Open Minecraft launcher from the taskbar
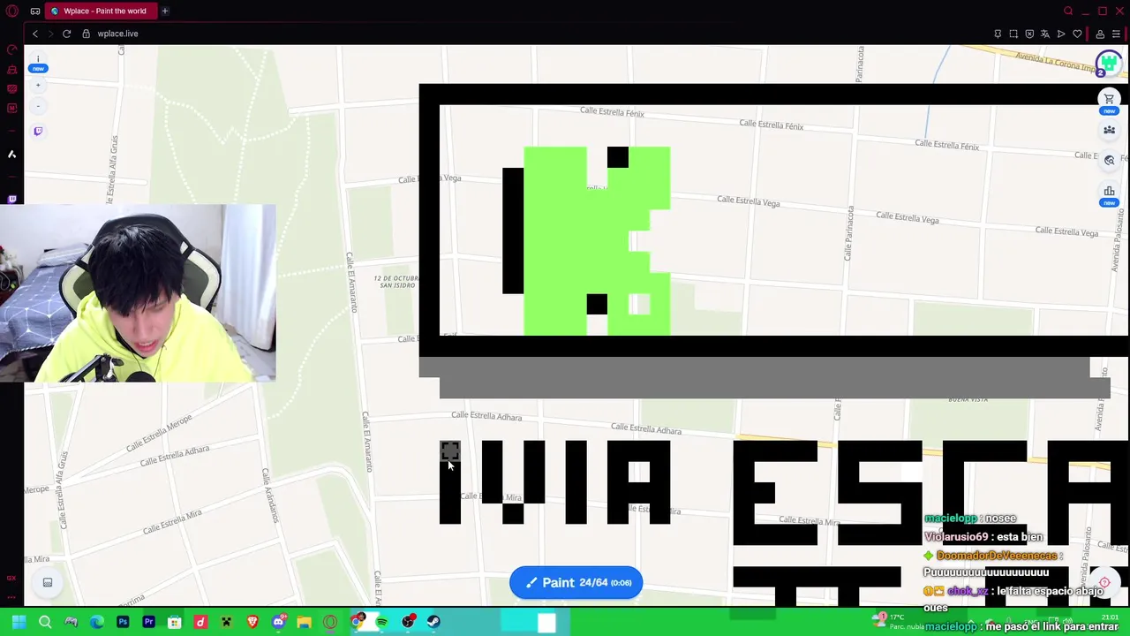Image resolution: width=1130 pixels, height=636 pixels. pos(226,622)
